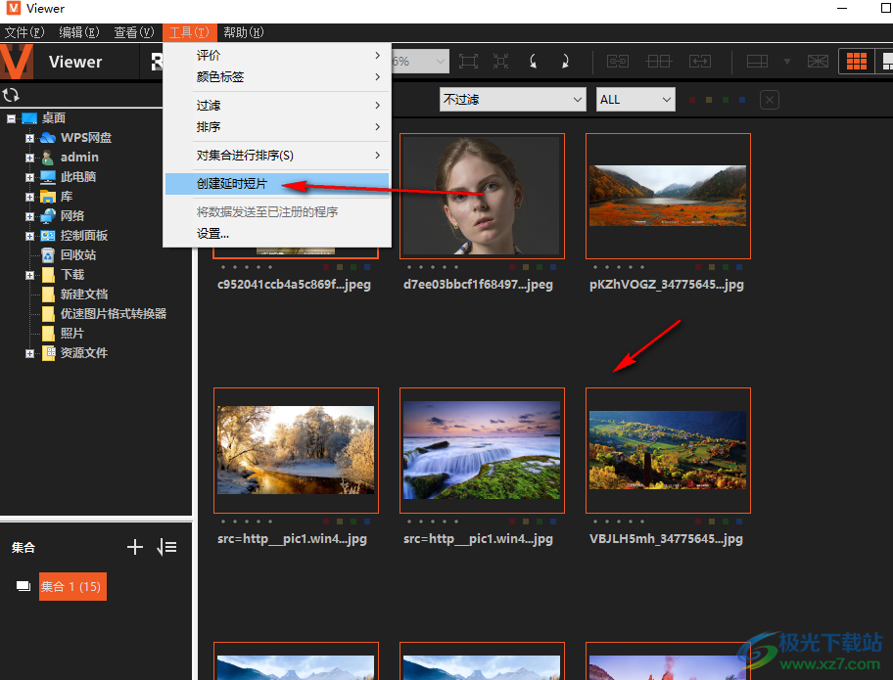Screen dimensions: 893x680
Task: Open the 评价 submenu
Action: coord(277,55)
